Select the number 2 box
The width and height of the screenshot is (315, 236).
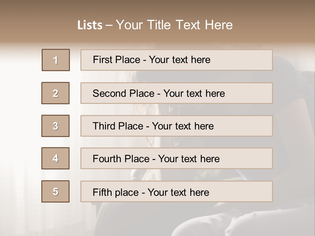click(x=55, y=93)
